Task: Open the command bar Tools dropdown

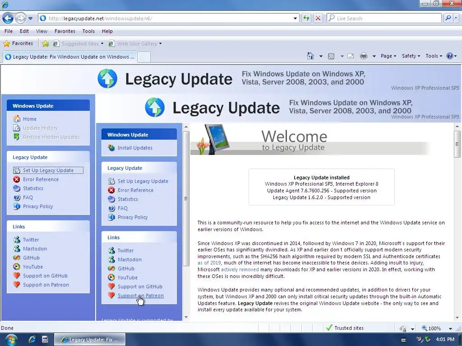Action: [x=434, y=56]
